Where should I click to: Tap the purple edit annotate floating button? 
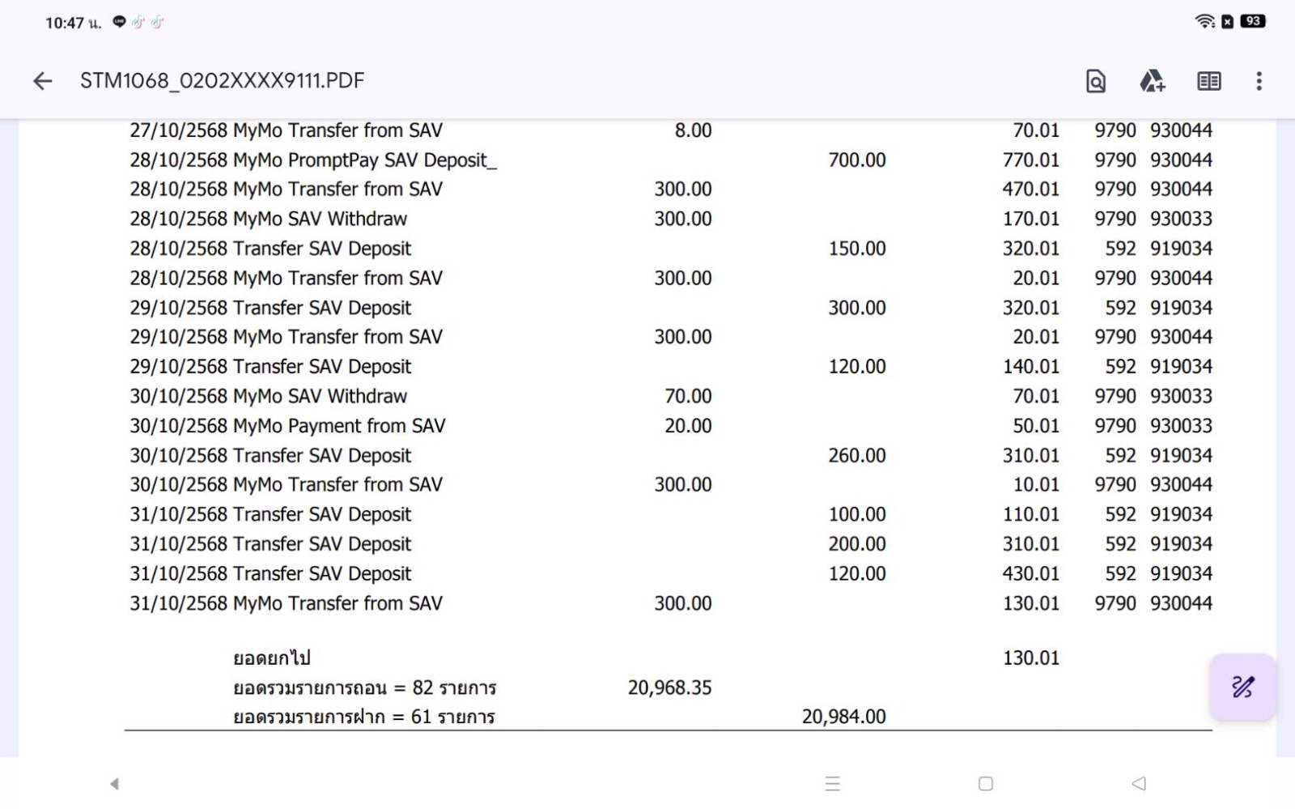click(1242, 688)
